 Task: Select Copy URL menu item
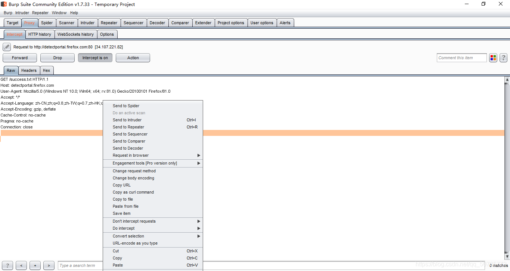coord(153,185)
